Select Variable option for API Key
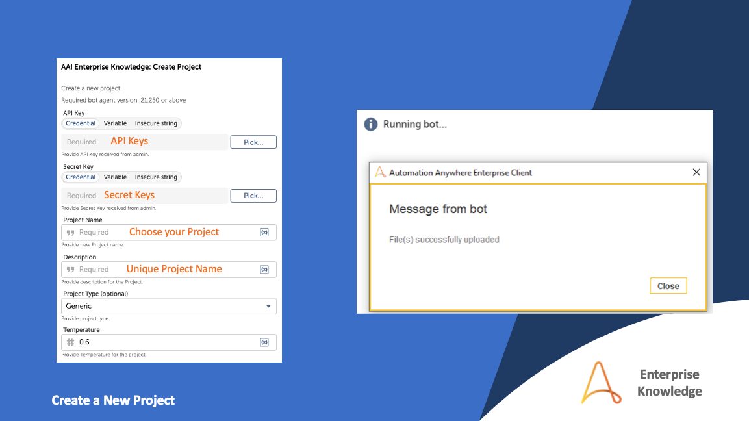Screen dimensions: 749x421 point(115,123)
